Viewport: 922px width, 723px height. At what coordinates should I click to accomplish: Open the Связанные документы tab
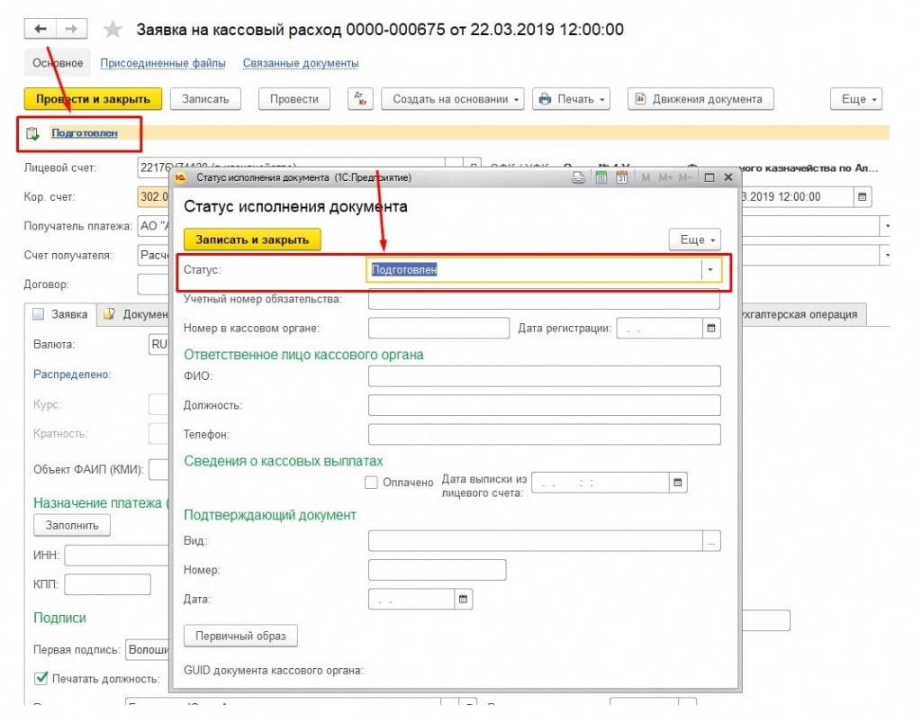(x=301, y=63)
